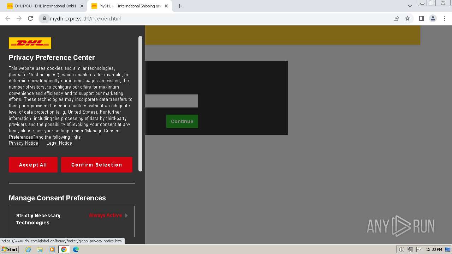Viewport: 452px width, 254px height.
Task: Open the Windows Start menu
Action: coord(10,249)
